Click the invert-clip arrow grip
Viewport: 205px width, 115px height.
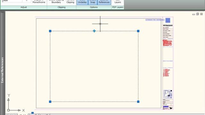click(x=94, y=31)
